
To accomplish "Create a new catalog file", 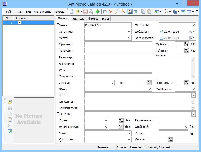I will pyautogui.click(x=72, y=12).
